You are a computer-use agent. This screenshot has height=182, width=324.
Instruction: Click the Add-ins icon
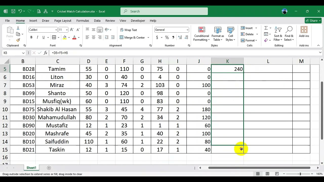pyautogui.click(x=304, y=32)
